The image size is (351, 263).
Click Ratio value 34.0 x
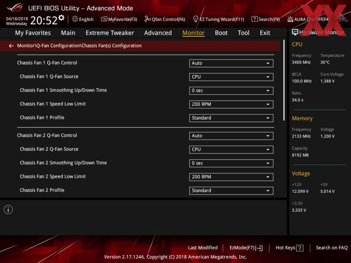pos(298,100)
